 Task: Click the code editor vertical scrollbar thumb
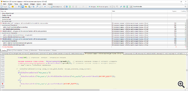point(187,70)
